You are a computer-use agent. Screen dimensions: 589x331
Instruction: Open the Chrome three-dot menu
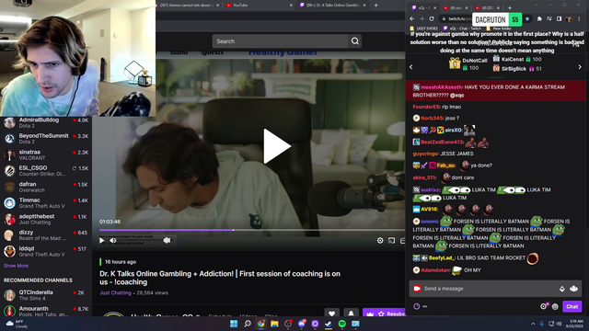click(579, 18)
